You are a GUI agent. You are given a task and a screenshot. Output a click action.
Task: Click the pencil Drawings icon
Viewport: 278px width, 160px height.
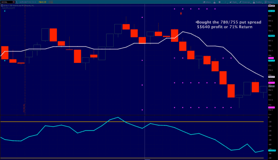[x=240, y=2]
